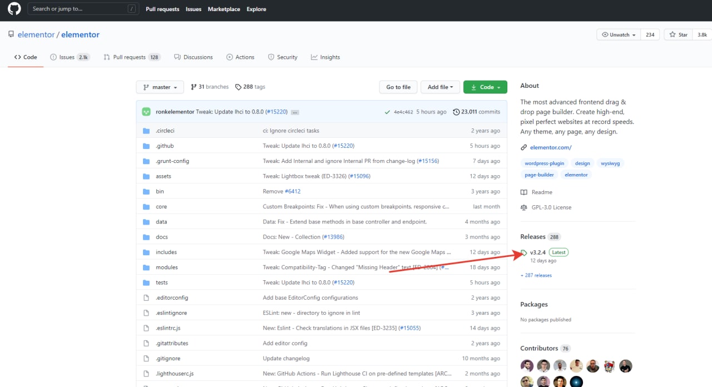
Task: Open the modules folder icon
Action: point(146,267)
